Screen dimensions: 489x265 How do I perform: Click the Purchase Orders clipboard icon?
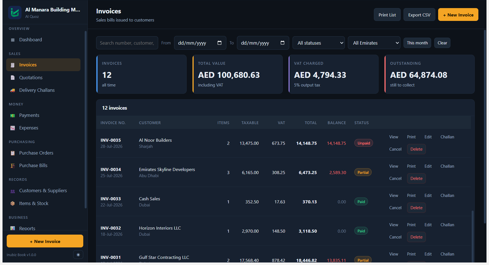13,153
